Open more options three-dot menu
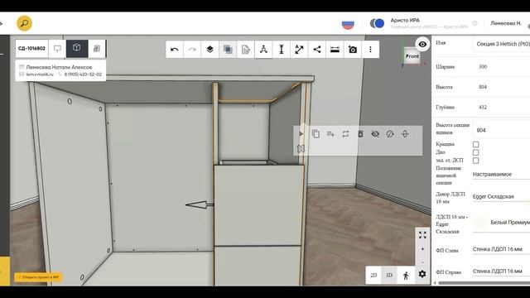The image size is (530, 298). [x=370, y=50]
